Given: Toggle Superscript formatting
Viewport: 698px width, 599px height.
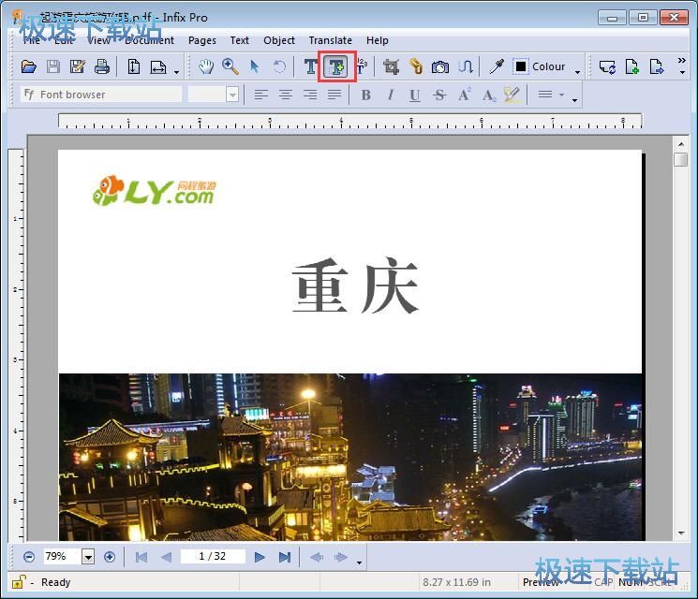Looking at the screenshot, I should tap(465, 95).
